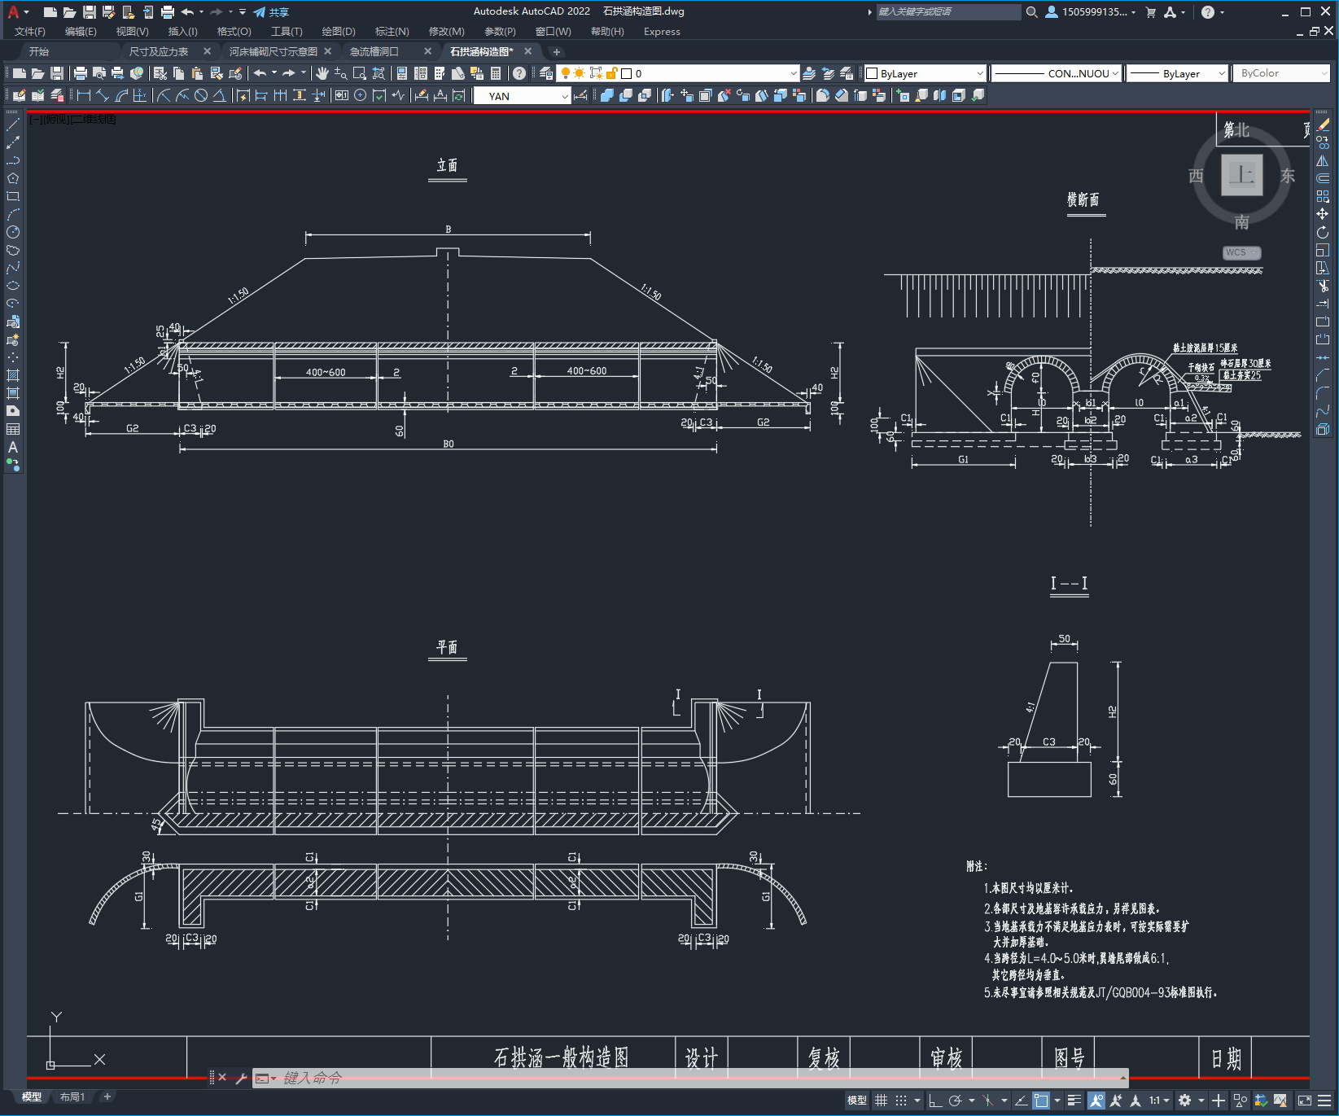The height and width of the screenshot is (1116, 1339).
Task: Click the Move tool in modify toolbar
Action: [1323, 214]
